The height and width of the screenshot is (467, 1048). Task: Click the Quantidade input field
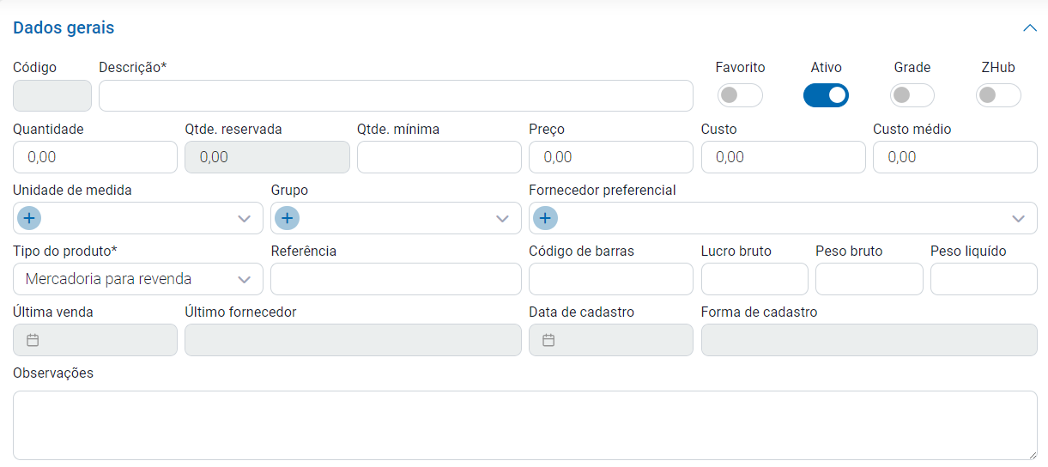pyautogui.click(x=94, y=157)
